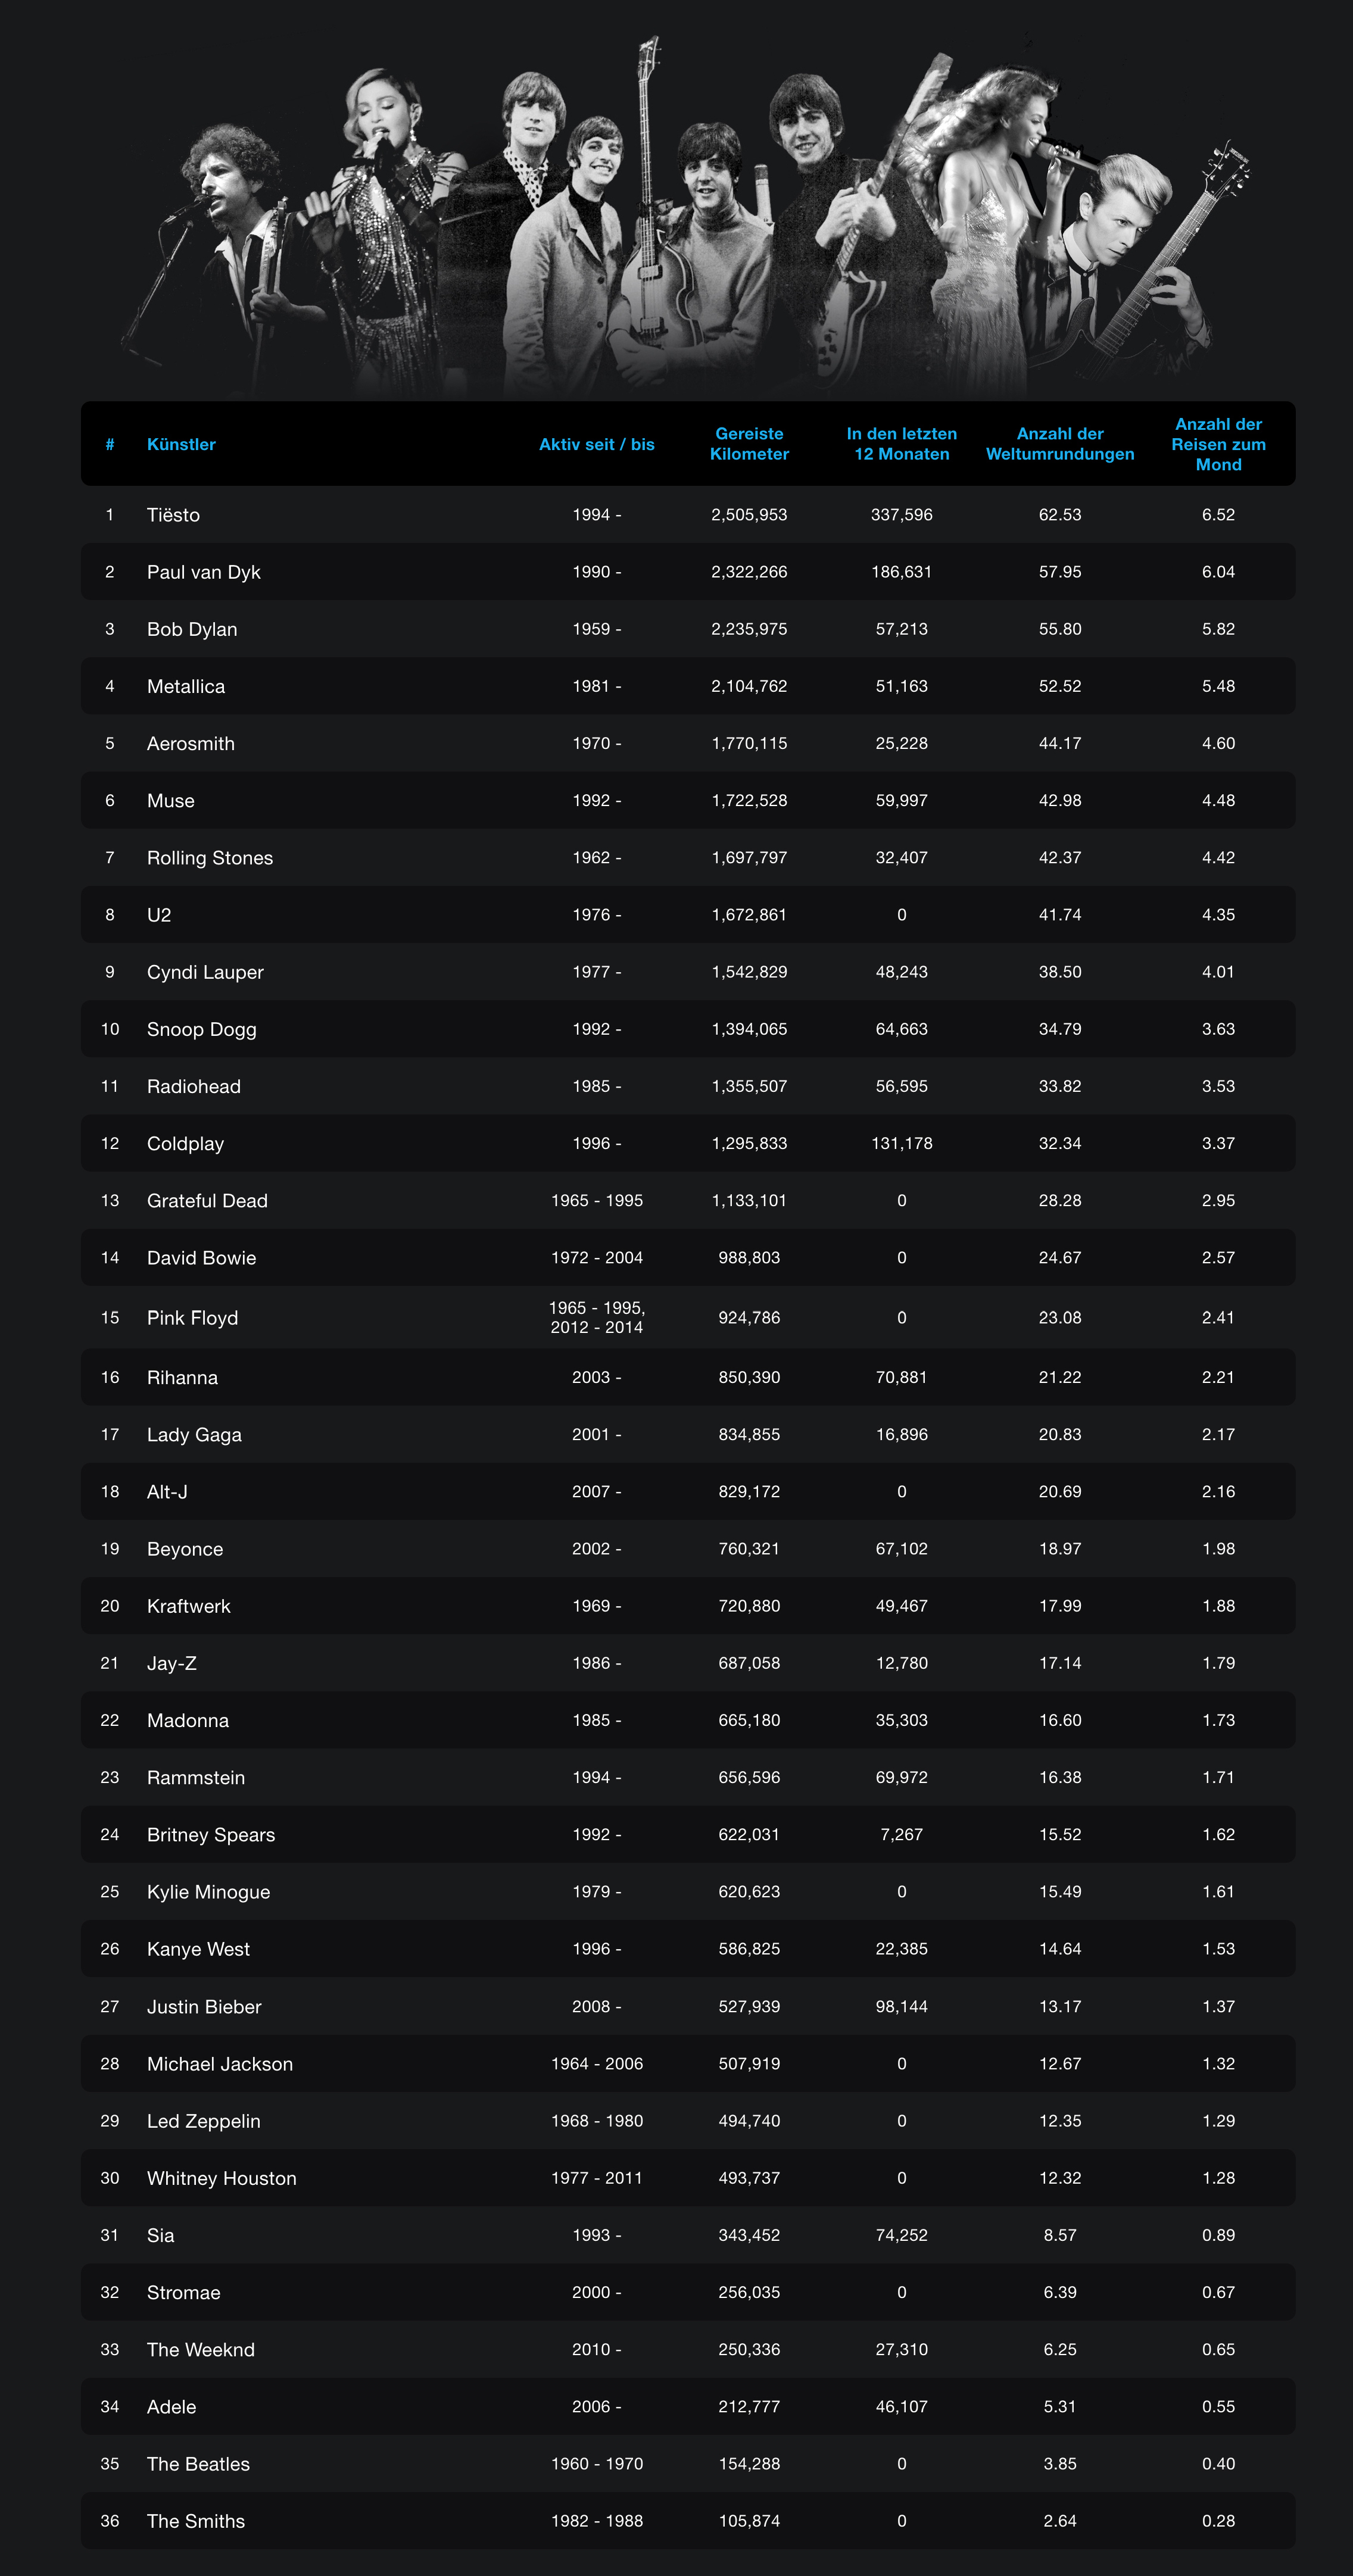Select The Smiths in last row

196,2521
